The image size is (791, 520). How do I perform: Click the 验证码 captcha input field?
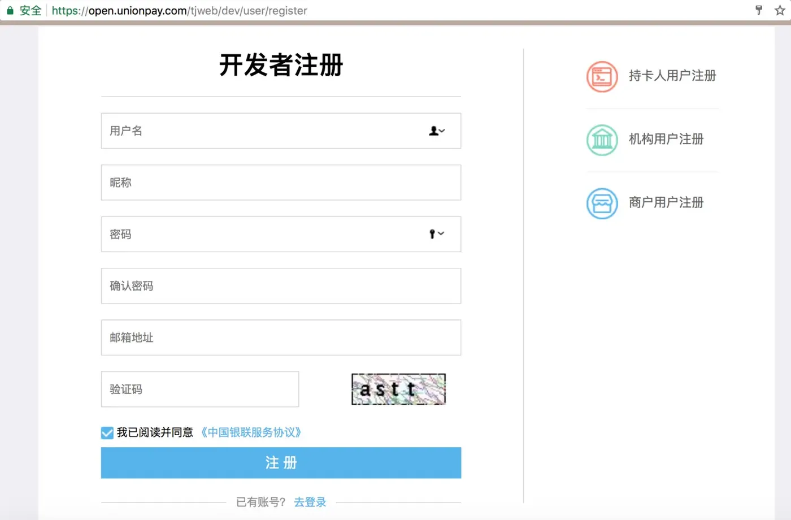pyautogui.click(x=199, y=389)
